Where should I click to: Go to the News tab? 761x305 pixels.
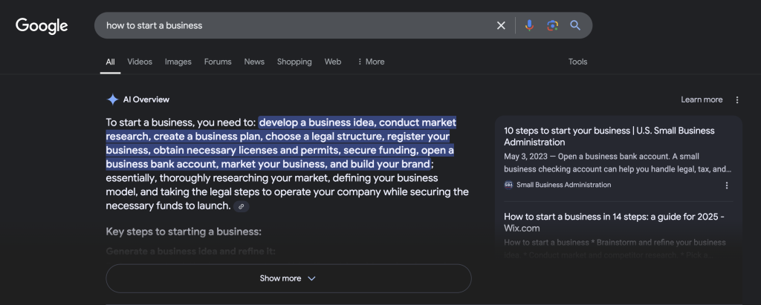(x=254, y=62)
